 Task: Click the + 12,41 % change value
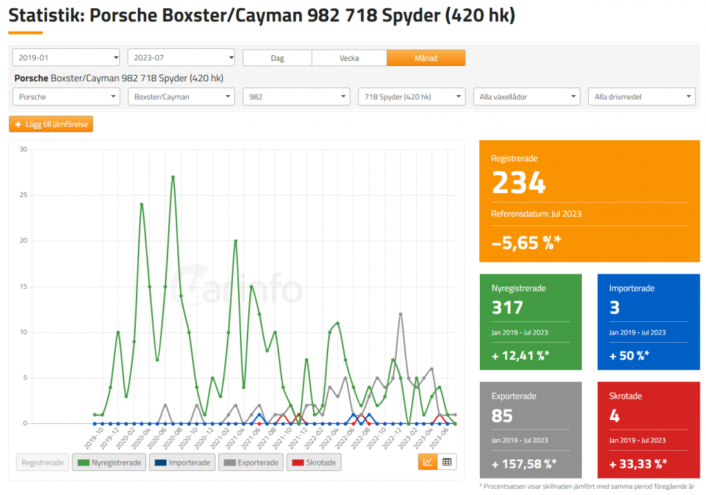[x=520, y=356]
